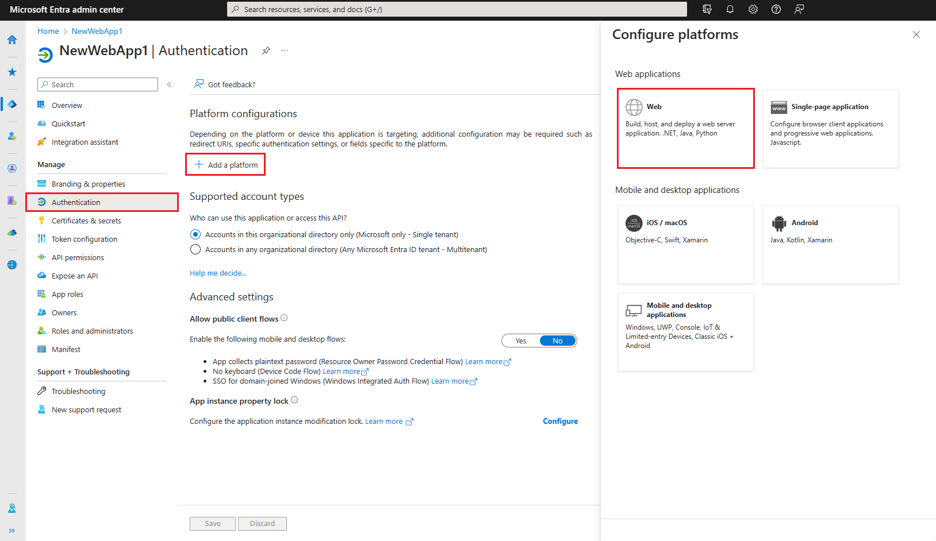
Task: Select single tenant accounts radio button
Action: (x=195, y=234)
